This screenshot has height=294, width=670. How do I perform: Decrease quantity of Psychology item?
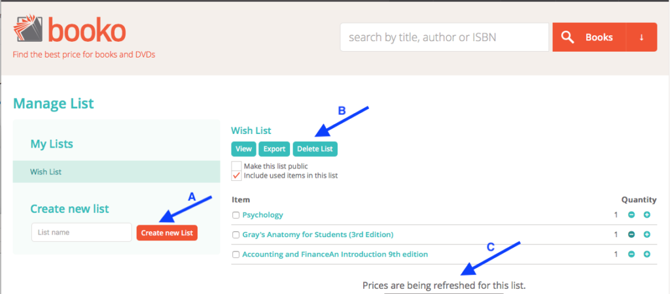point(631,215)
